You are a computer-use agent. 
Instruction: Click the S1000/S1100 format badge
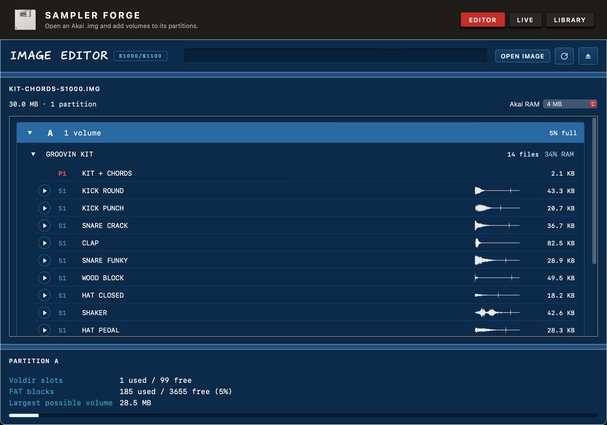(x=141, y=56)
